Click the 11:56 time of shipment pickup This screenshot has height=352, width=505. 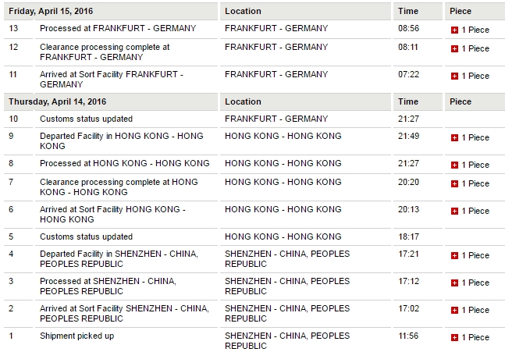(409, 336)
